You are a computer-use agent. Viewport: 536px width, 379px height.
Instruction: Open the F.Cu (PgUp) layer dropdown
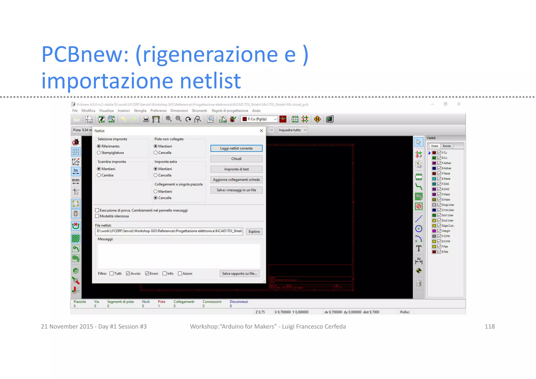pyautogui.click(x=259, y=119)
